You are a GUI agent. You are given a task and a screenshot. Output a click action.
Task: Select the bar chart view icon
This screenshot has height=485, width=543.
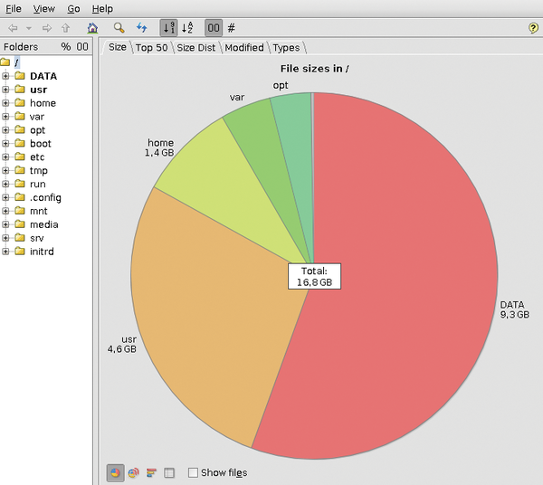tap(151, 472)
